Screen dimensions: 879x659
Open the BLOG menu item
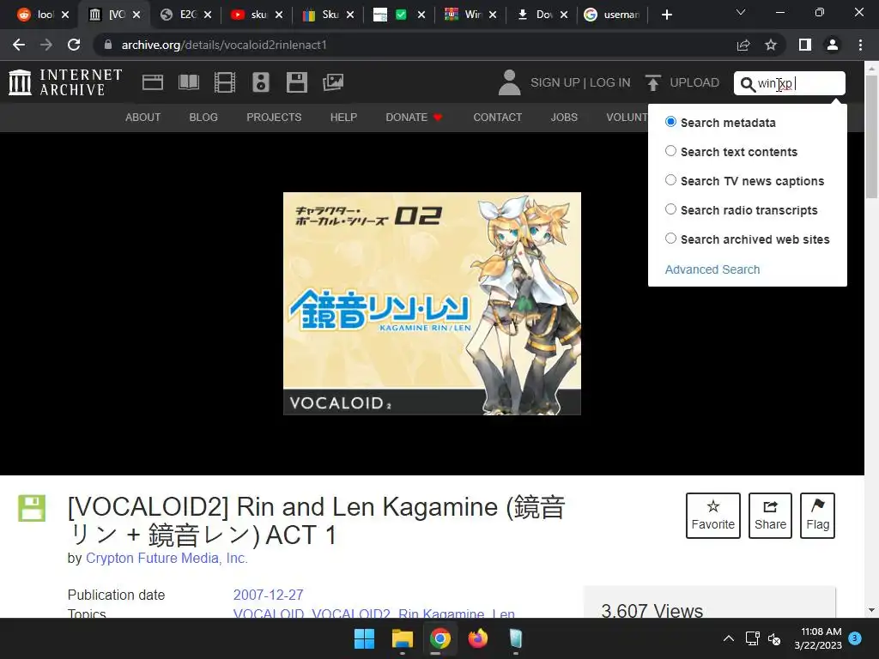(203, 117)
